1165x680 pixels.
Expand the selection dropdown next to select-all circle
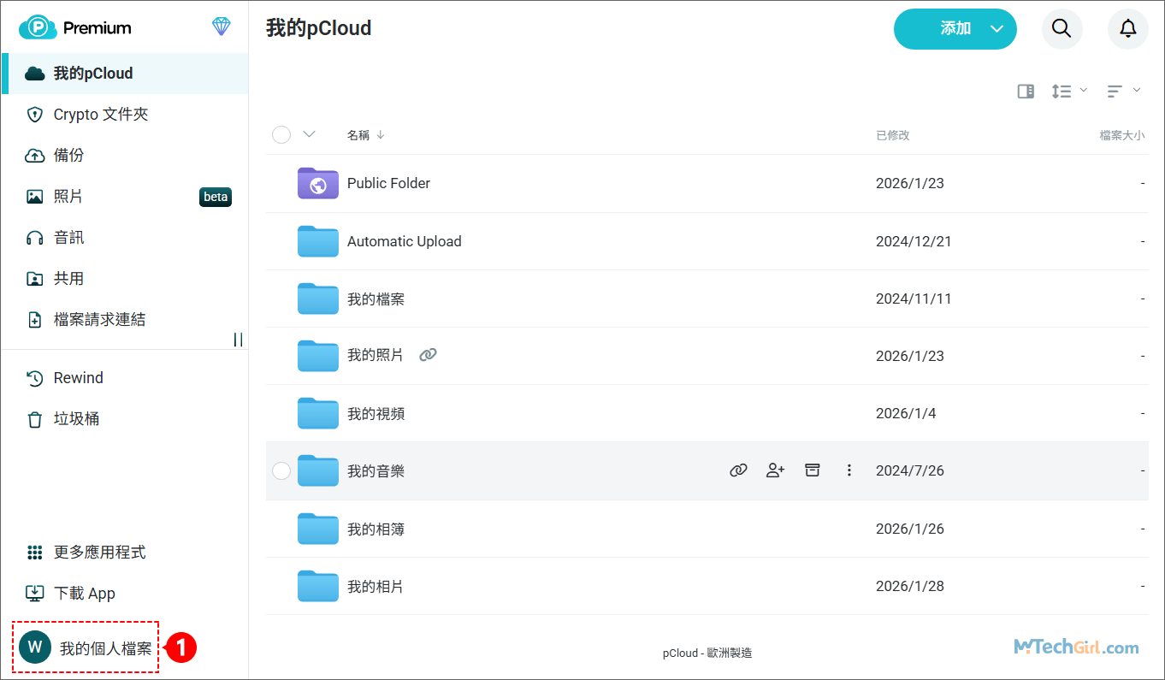pos(308,134)
